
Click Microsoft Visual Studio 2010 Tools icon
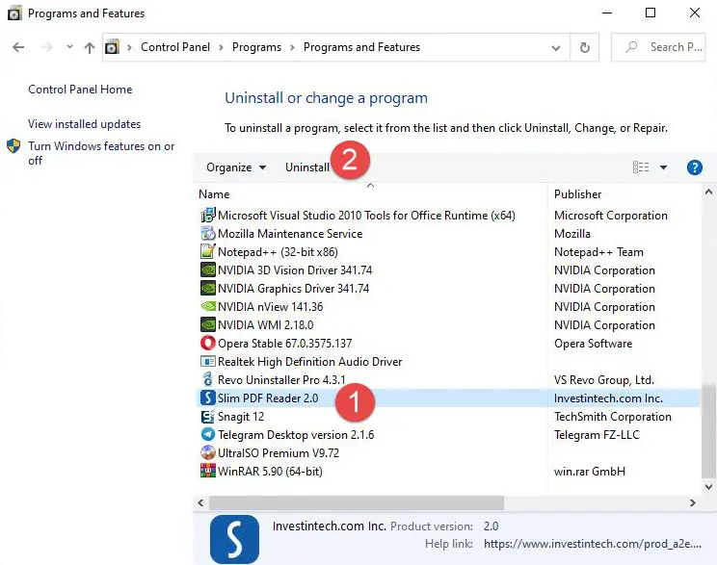coord(208,216)
